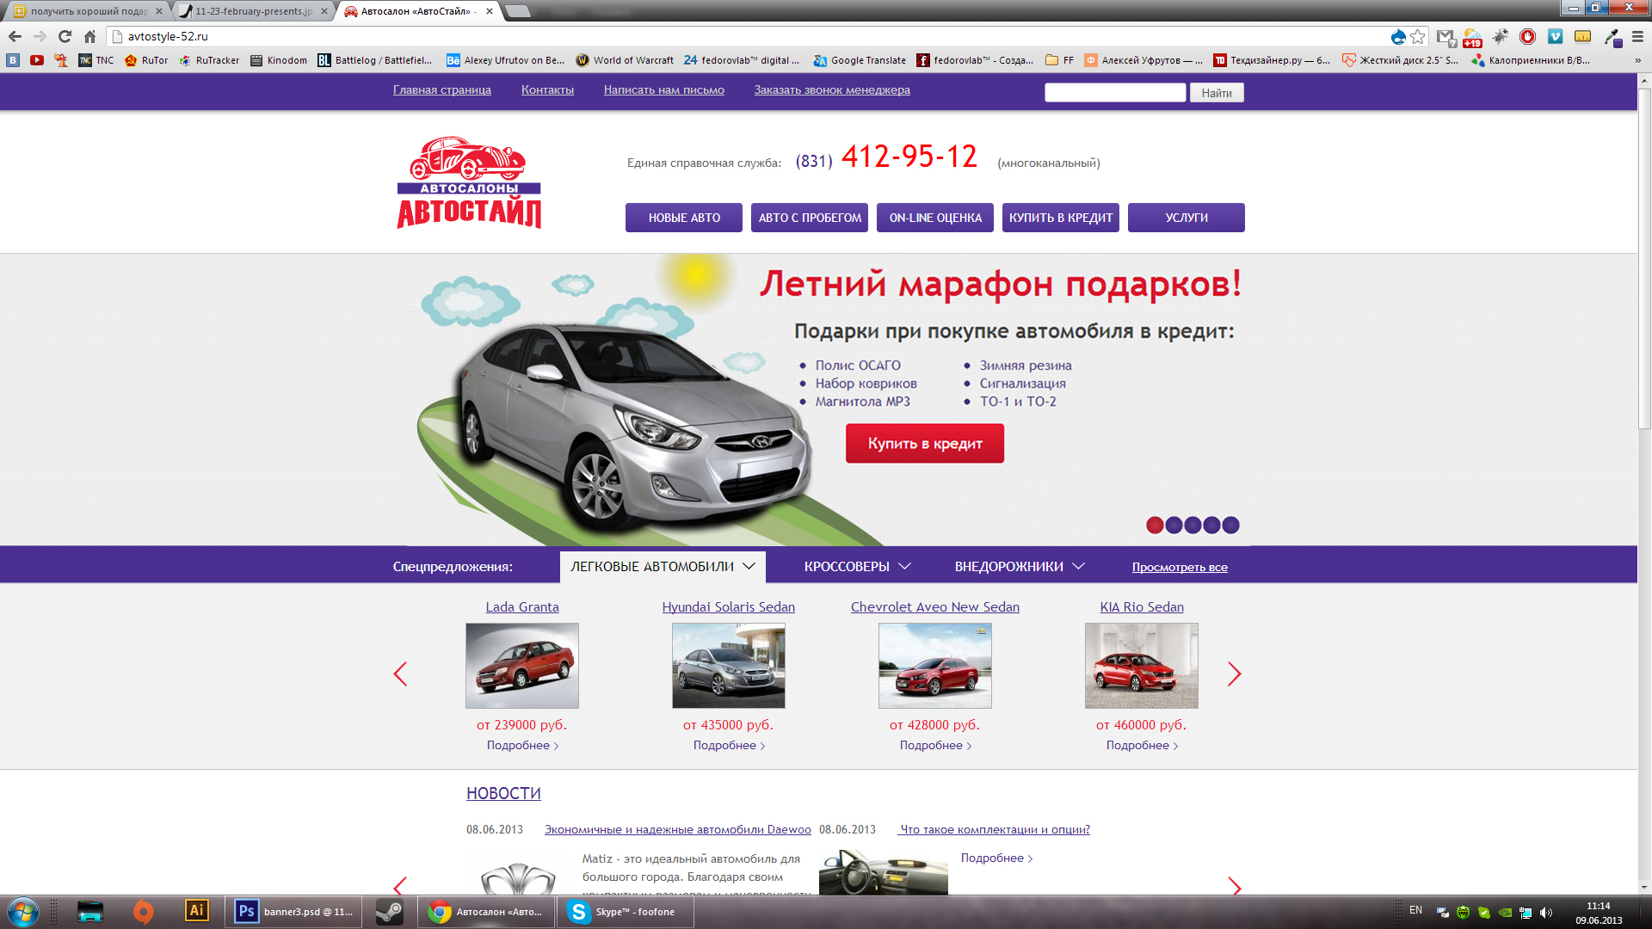Screen dimensions: 1652x929
Task: Open Steam from the taskbar
Action: pyautogui.click(x=389, y=912)
